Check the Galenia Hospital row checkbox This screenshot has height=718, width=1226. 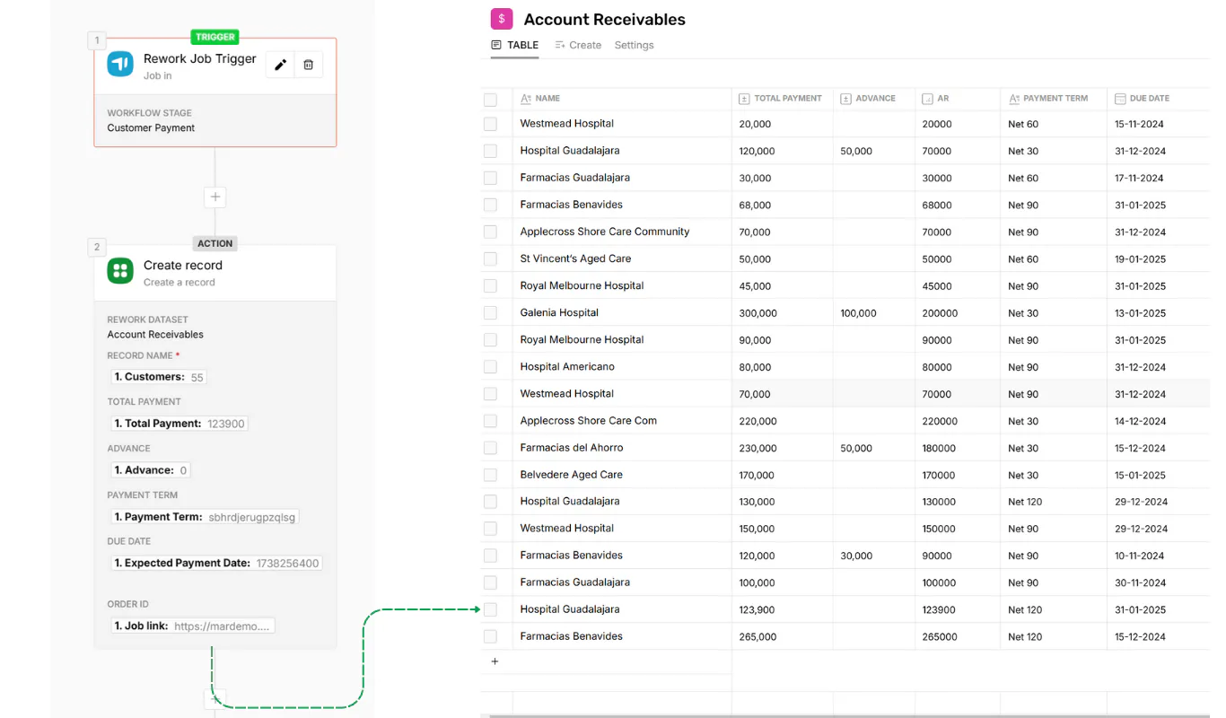490,313
